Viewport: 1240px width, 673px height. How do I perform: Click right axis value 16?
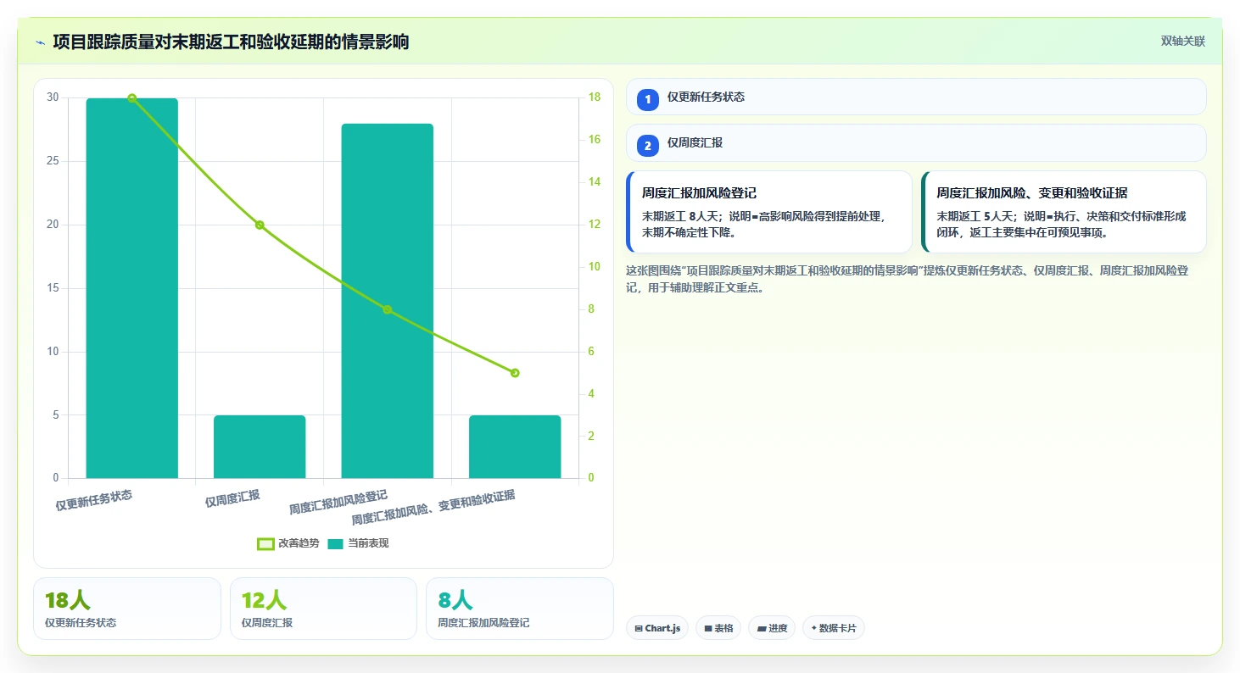[x=595, y=140]
